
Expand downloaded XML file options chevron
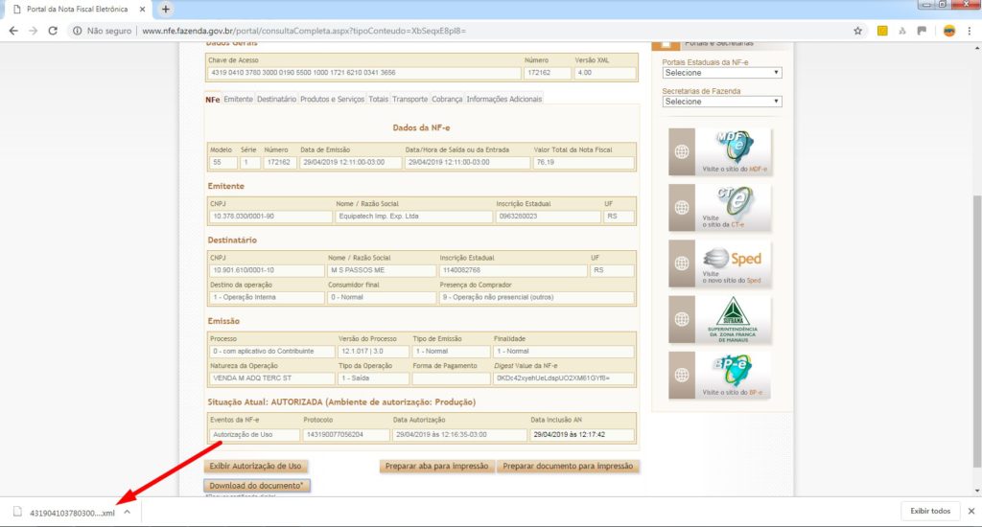tap(127, 512)
